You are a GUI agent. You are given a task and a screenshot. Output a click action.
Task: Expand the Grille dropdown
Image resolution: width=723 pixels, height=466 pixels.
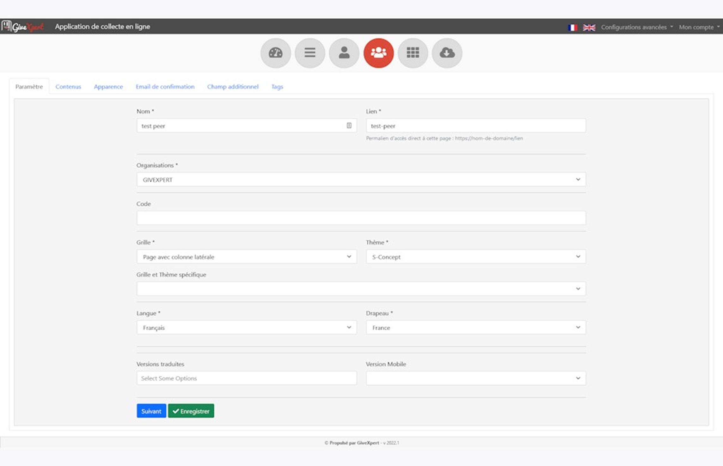click(247, 257)
